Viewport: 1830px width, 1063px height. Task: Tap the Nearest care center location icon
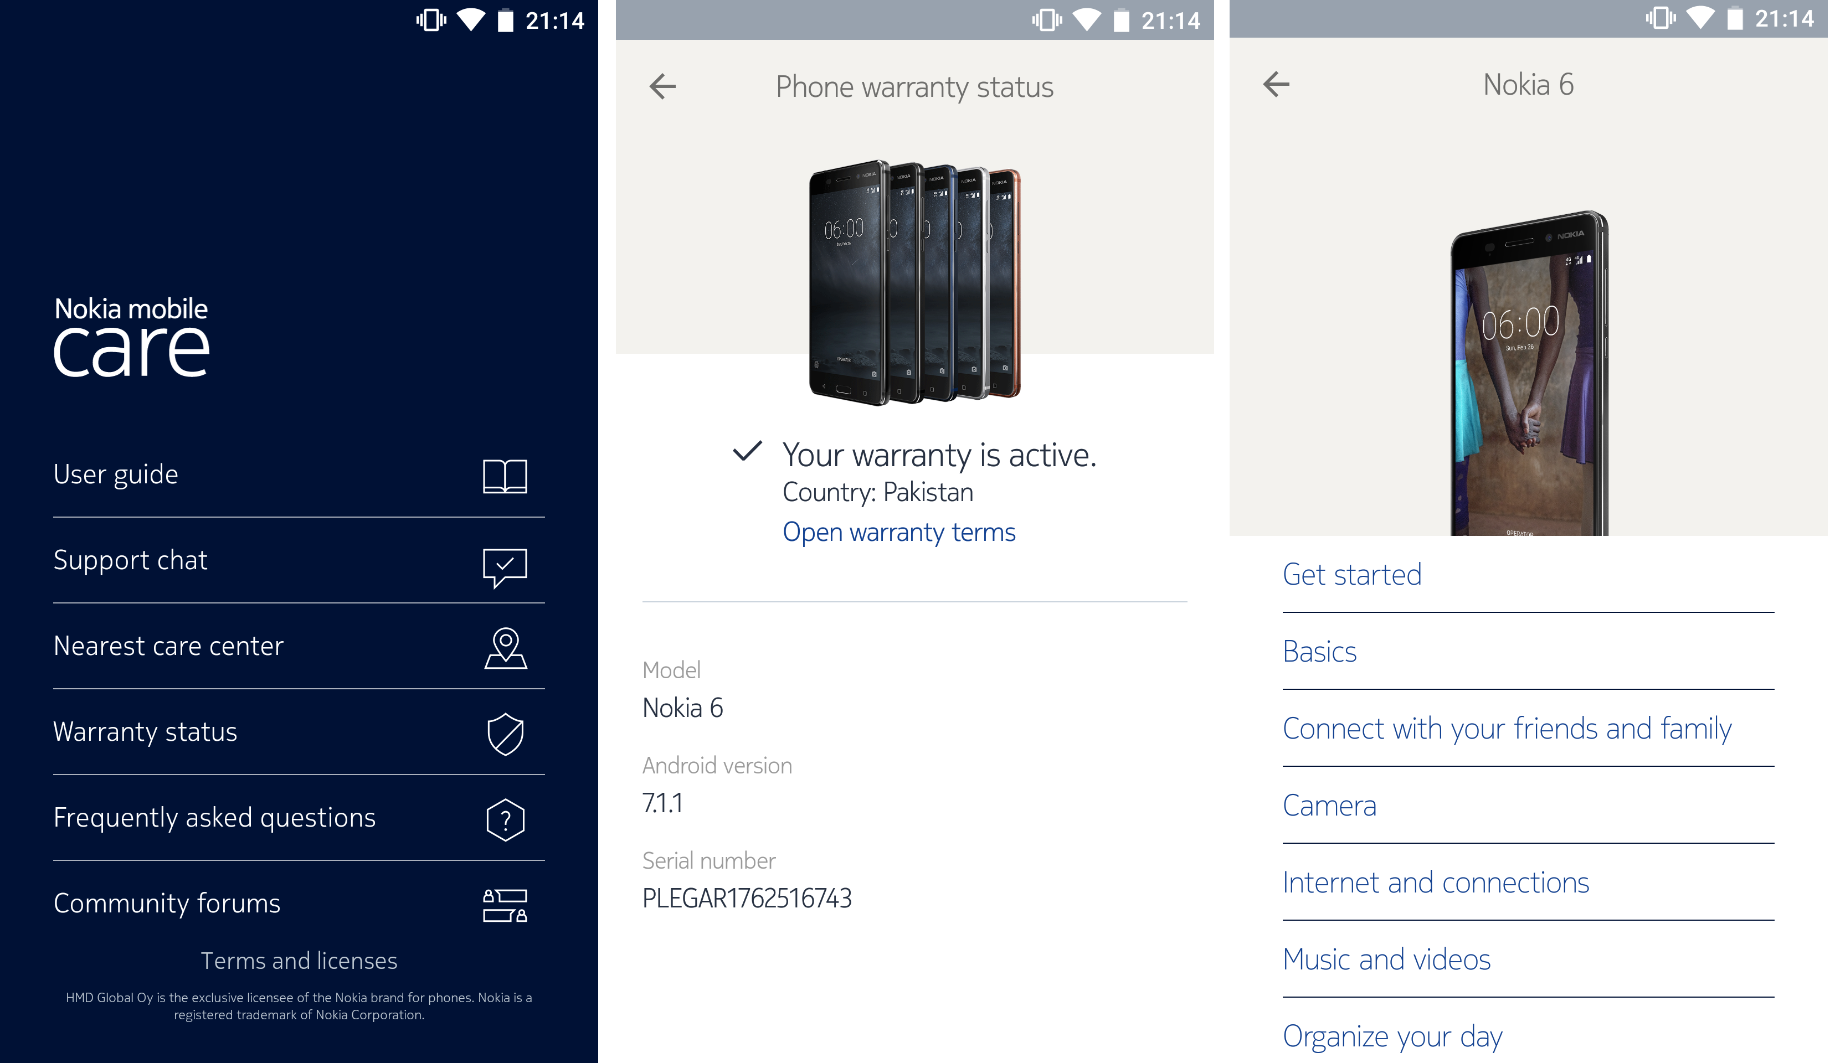(x=506, y=648)
